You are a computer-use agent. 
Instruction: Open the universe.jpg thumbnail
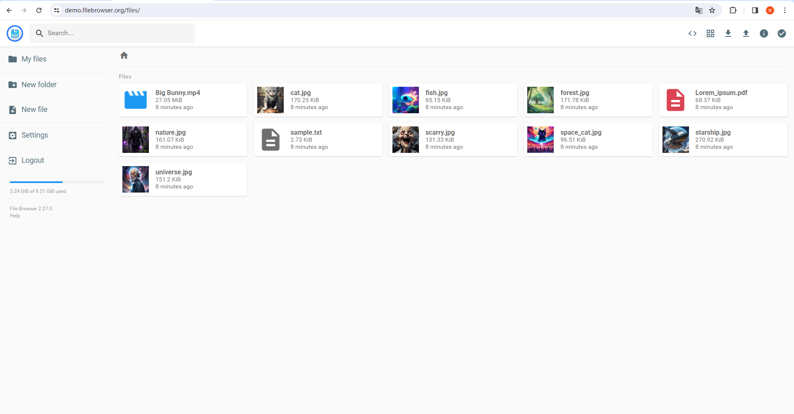[135, 179]
